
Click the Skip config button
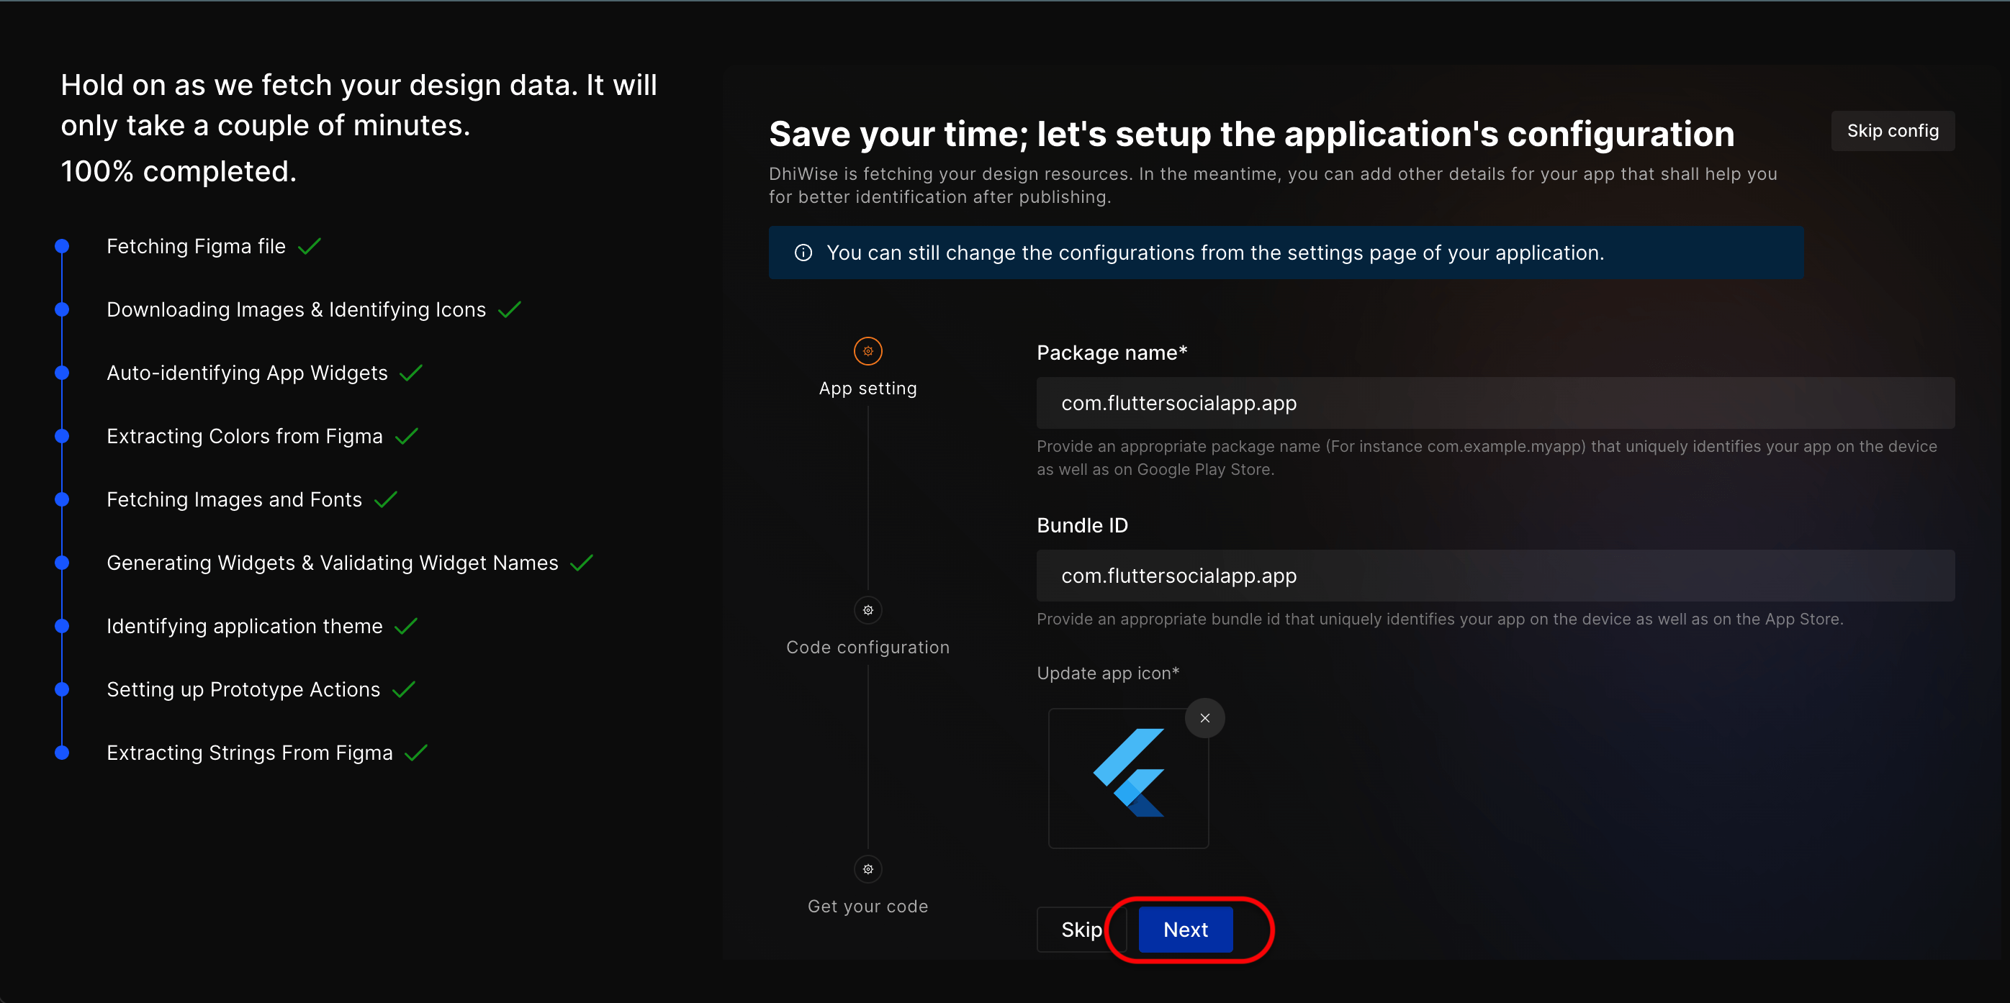pos(1891,131)
